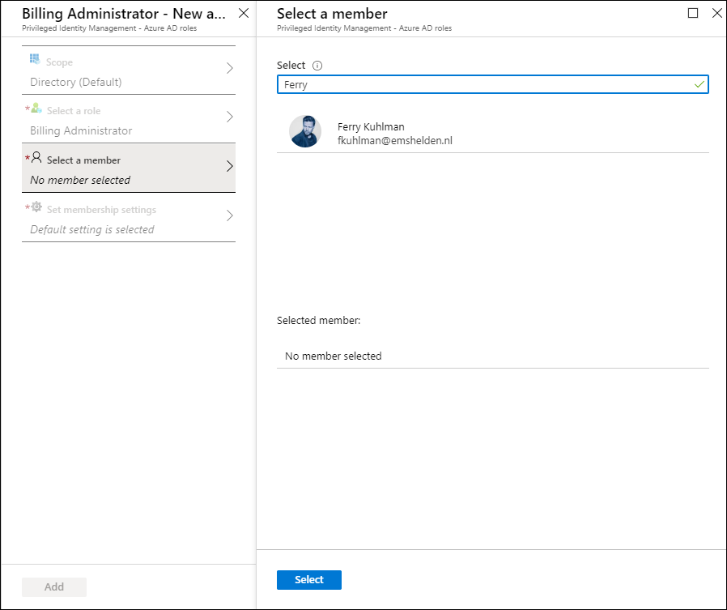Screen dimensions: 727x610
Task: Open the No member selected step
Action: [x=129, y=168]
